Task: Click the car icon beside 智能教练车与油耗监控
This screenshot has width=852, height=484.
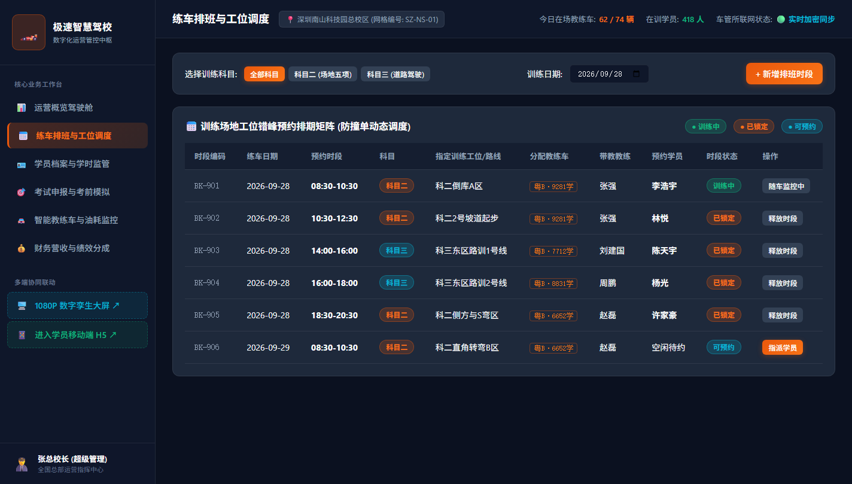Action: 22,220
